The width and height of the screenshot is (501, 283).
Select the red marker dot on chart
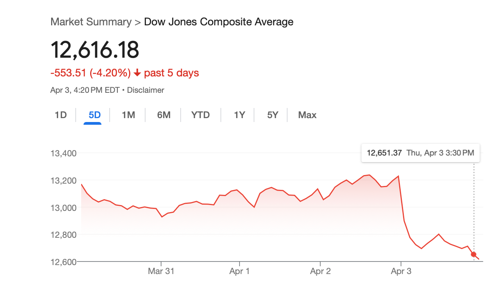pos(474,254)
